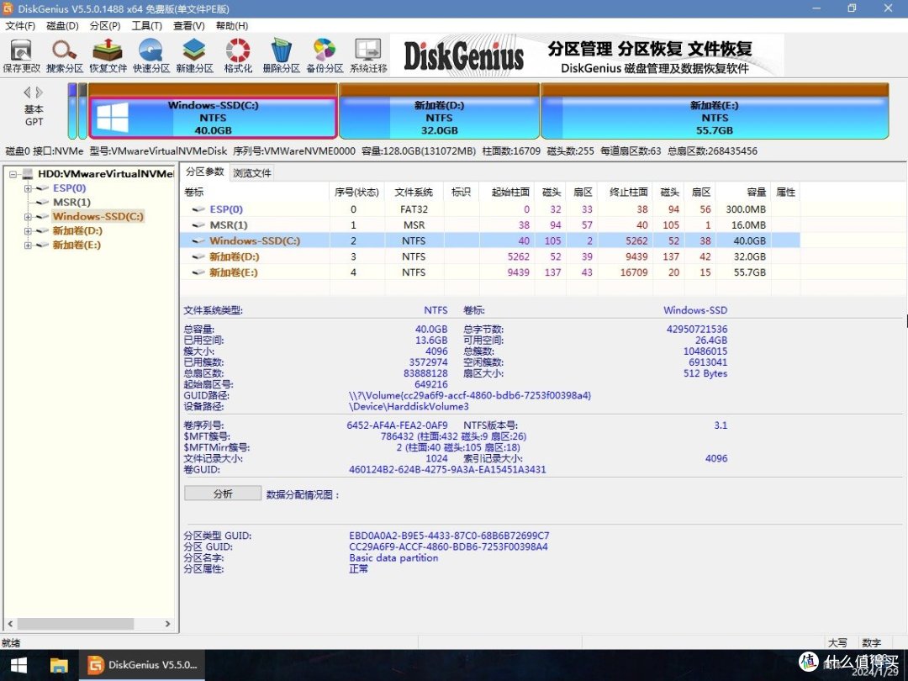Screen dimensions: 908x681
Task: Expand the 新加卷(D:) tree node
Action: 28,230
